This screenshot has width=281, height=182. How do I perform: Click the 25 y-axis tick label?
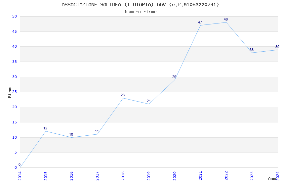(15, 92)
